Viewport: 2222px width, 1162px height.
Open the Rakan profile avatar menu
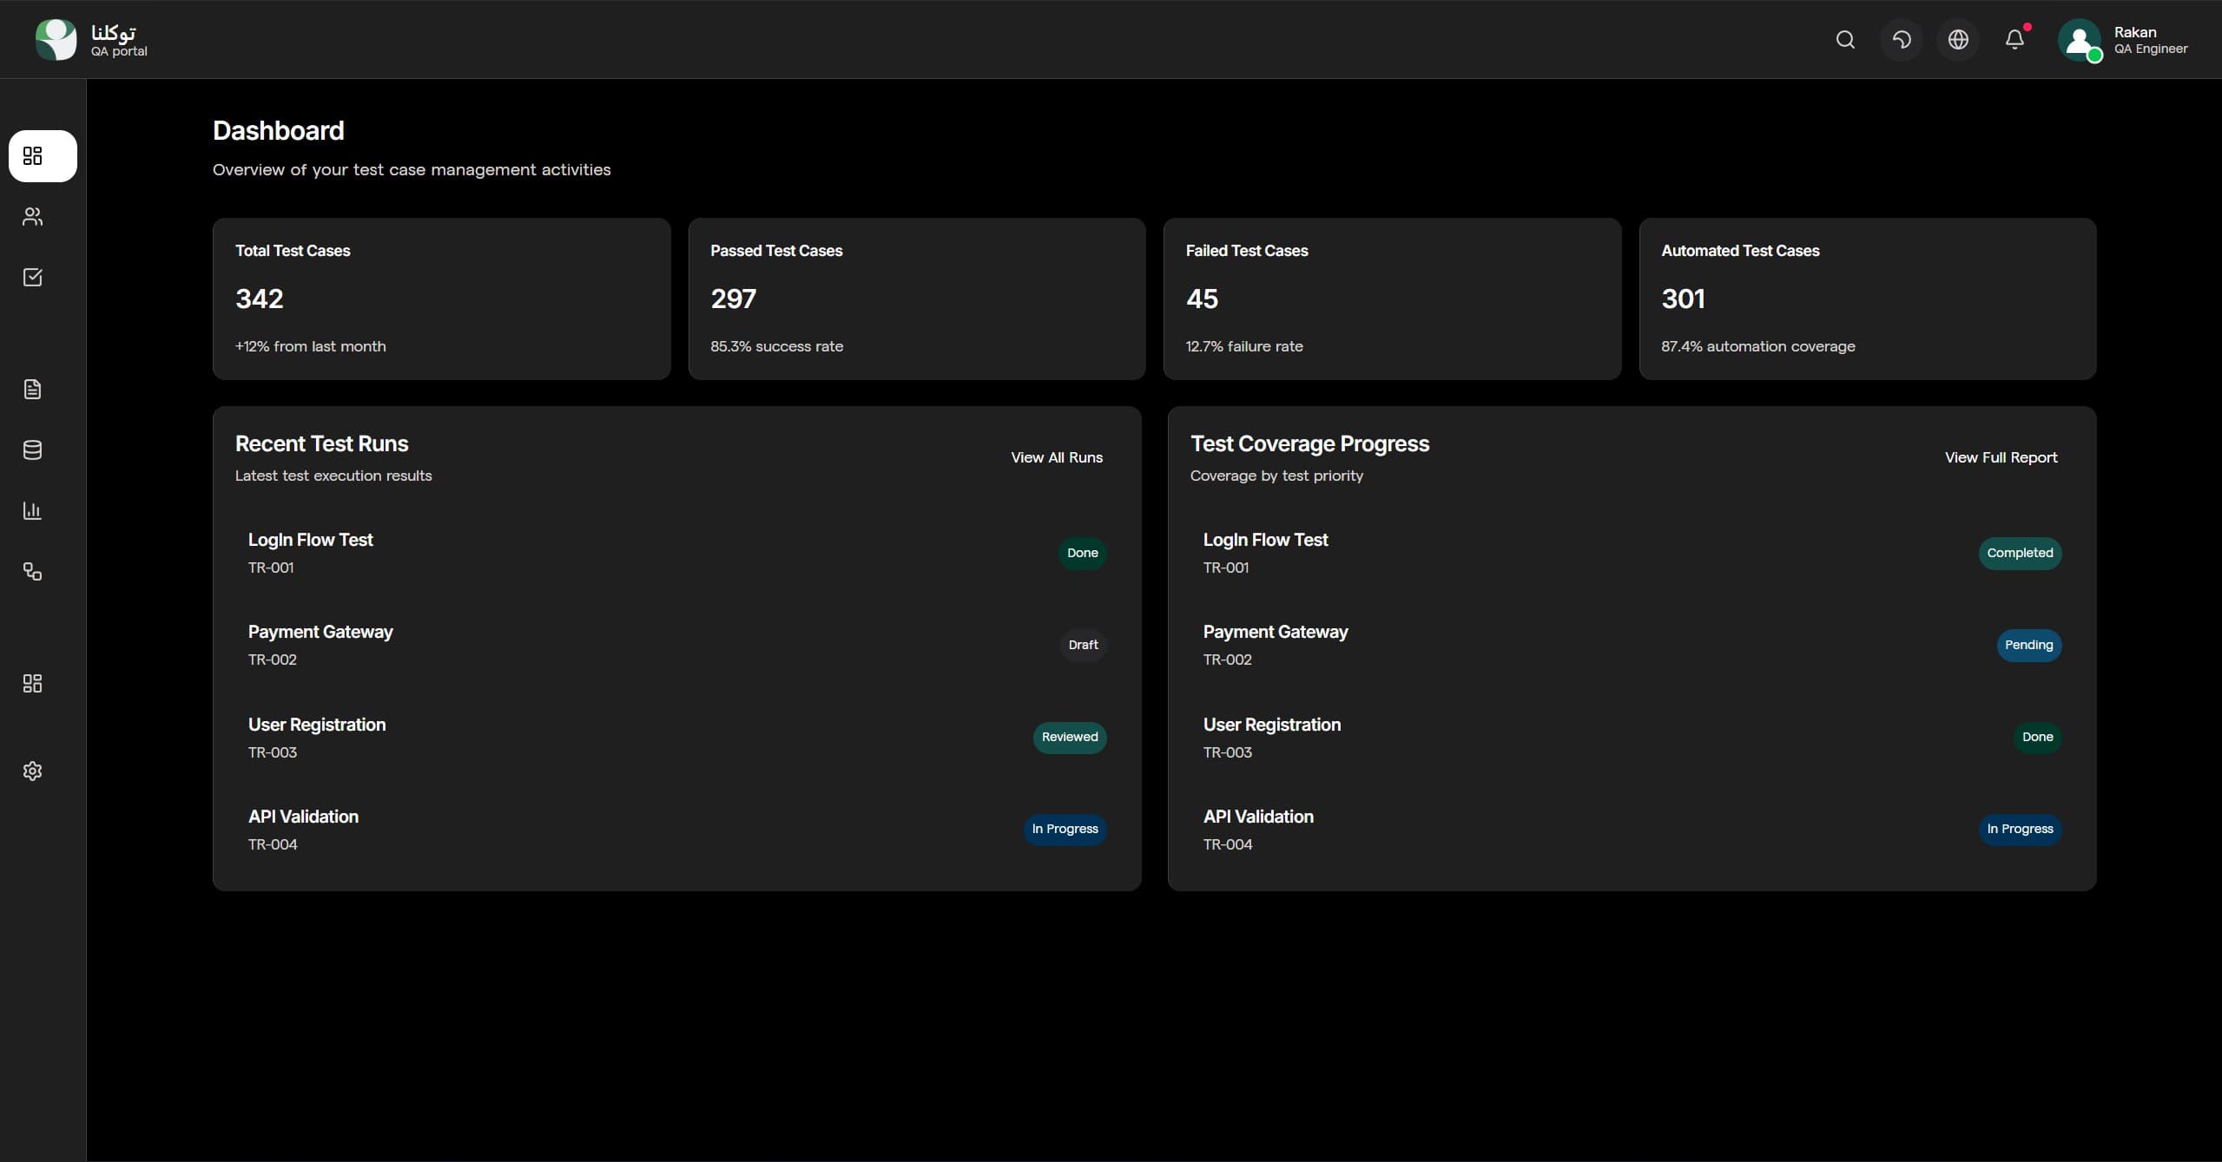pos(2079,40)
